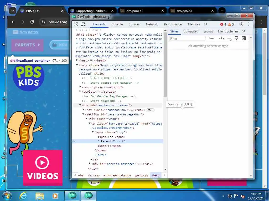269x201 pixels.
Task: Open a new Chrome tab with plus button
Action: click(222, 11)
